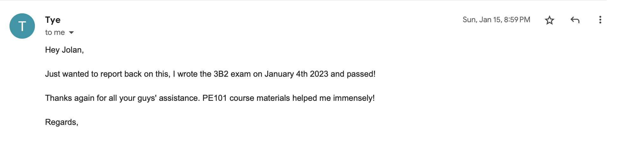Click the sender name Tye

[x=53, y=20]
